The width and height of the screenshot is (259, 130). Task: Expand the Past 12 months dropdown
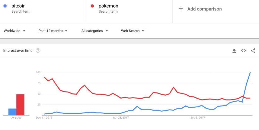[x=53, y=31]
